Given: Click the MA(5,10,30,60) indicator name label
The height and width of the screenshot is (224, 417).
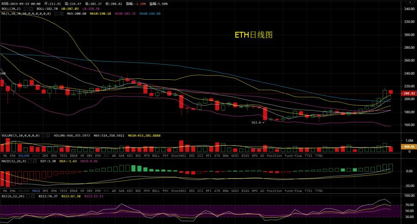Looking at the screenshot, I should [x=26, y=13].
